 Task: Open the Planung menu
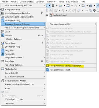tap(14, 2)
